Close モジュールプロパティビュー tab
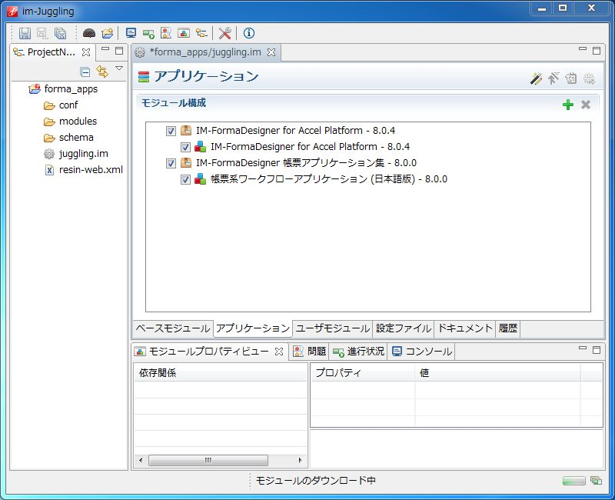Image resolution: width=615 pixels, height=500 pixels. [x=279, y=352]
